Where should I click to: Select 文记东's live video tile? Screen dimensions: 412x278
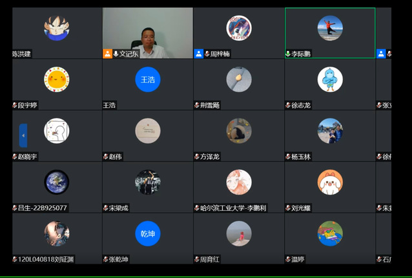pyautogui.click(x=147, y=29)
